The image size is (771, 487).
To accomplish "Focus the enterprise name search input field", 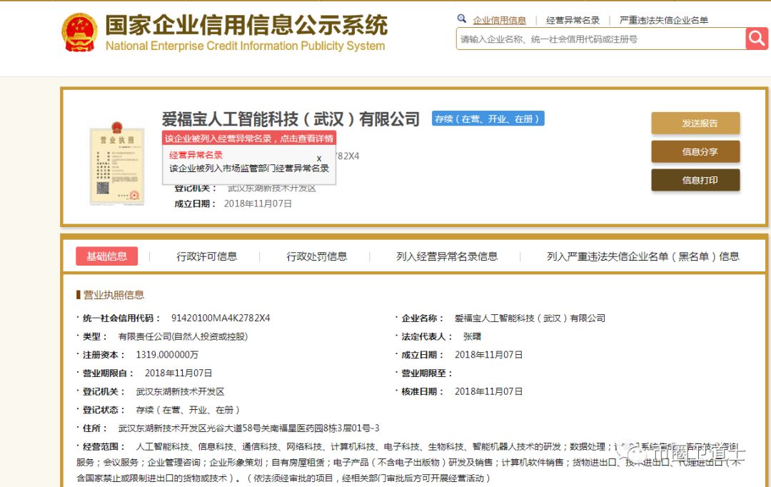I will pyautogui.click(x=601, y=39).
